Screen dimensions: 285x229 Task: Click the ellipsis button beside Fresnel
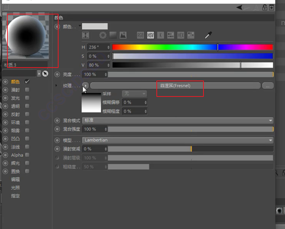[268, 86]
